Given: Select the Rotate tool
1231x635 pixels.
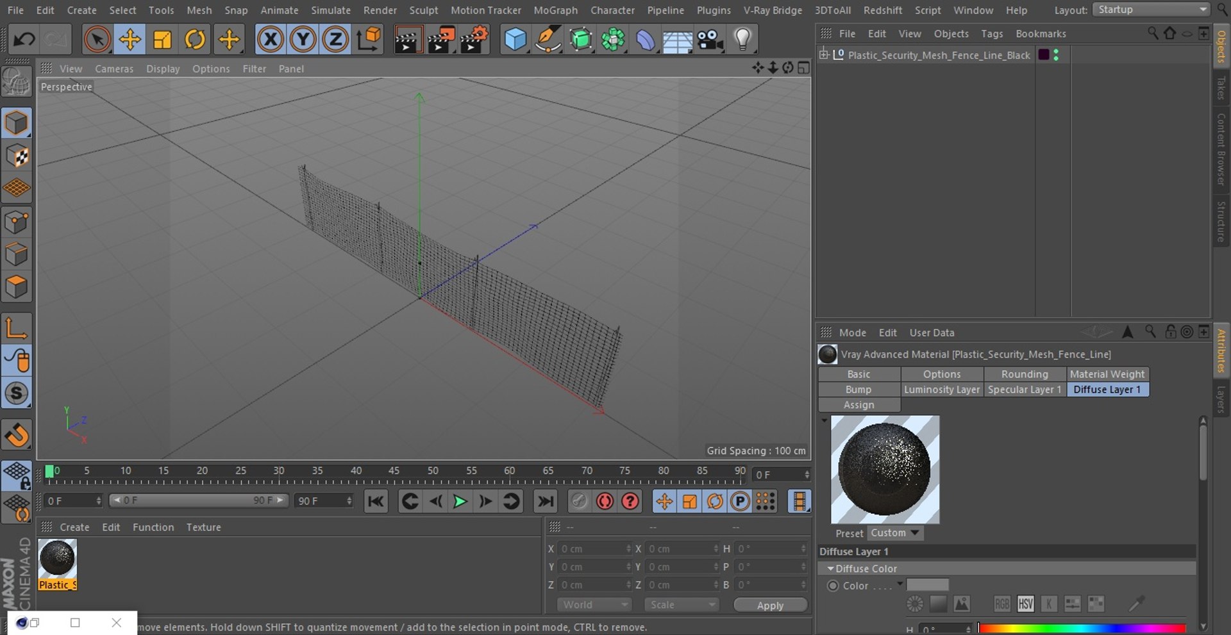Looking at the screenshot, I should [x=195, y=40].
